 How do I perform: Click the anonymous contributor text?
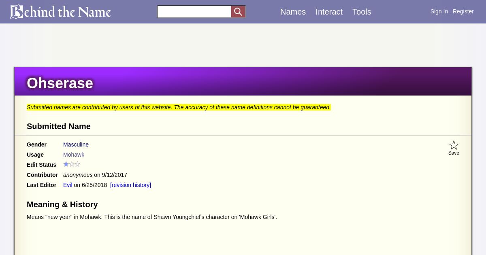(x=78, y=175)
